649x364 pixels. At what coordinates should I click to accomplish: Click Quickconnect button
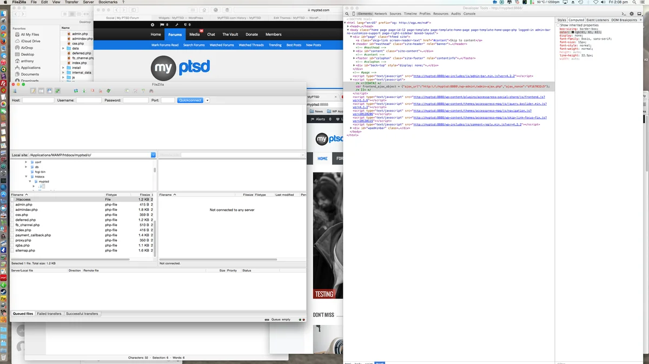pos(190,101)
